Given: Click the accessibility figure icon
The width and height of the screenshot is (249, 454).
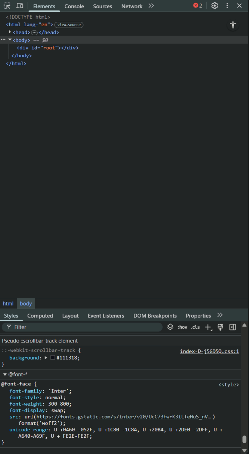Looking at the screenshot, I should [233, 25].
